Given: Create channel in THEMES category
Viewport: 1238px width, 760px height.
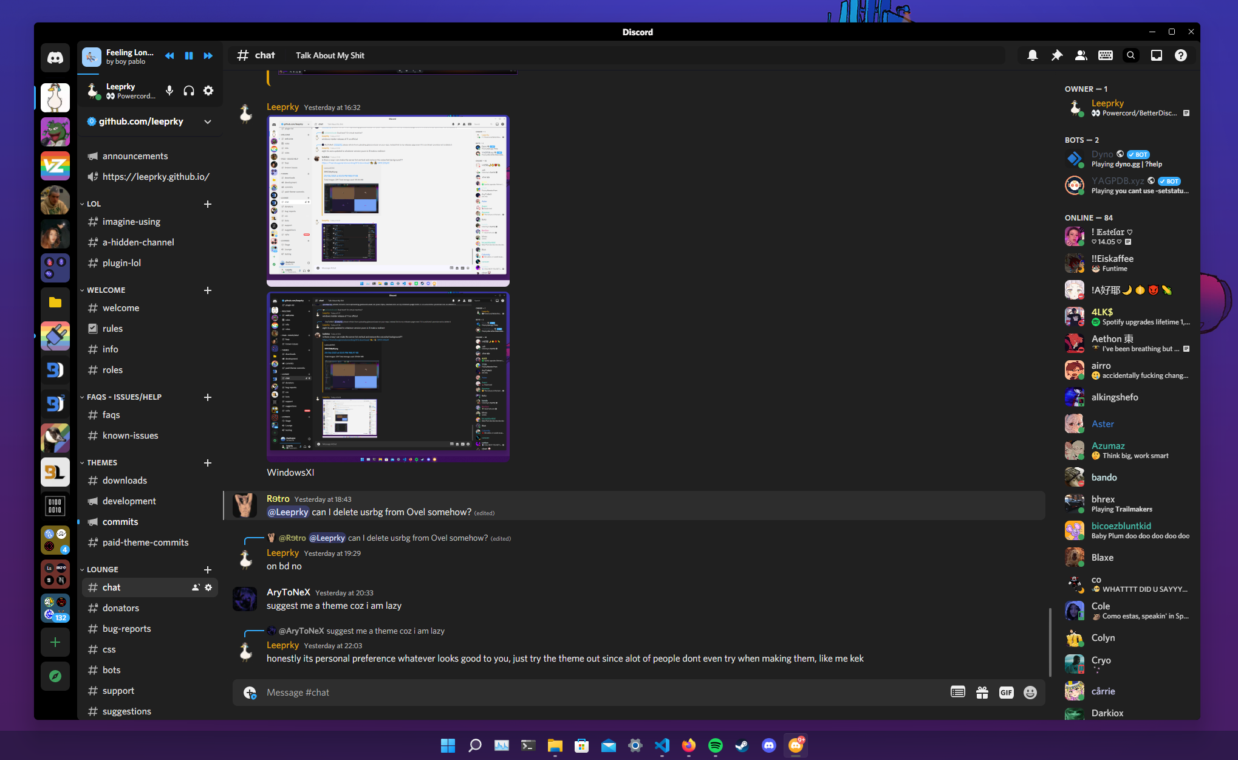Looking at the screenshot, I should [x=208, y=463].
